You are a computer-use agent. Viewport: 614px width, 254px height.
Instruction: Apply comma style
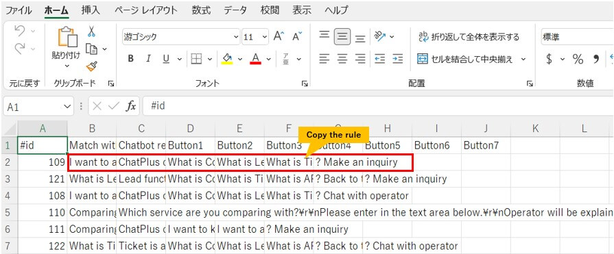click(x=596, y=59)
